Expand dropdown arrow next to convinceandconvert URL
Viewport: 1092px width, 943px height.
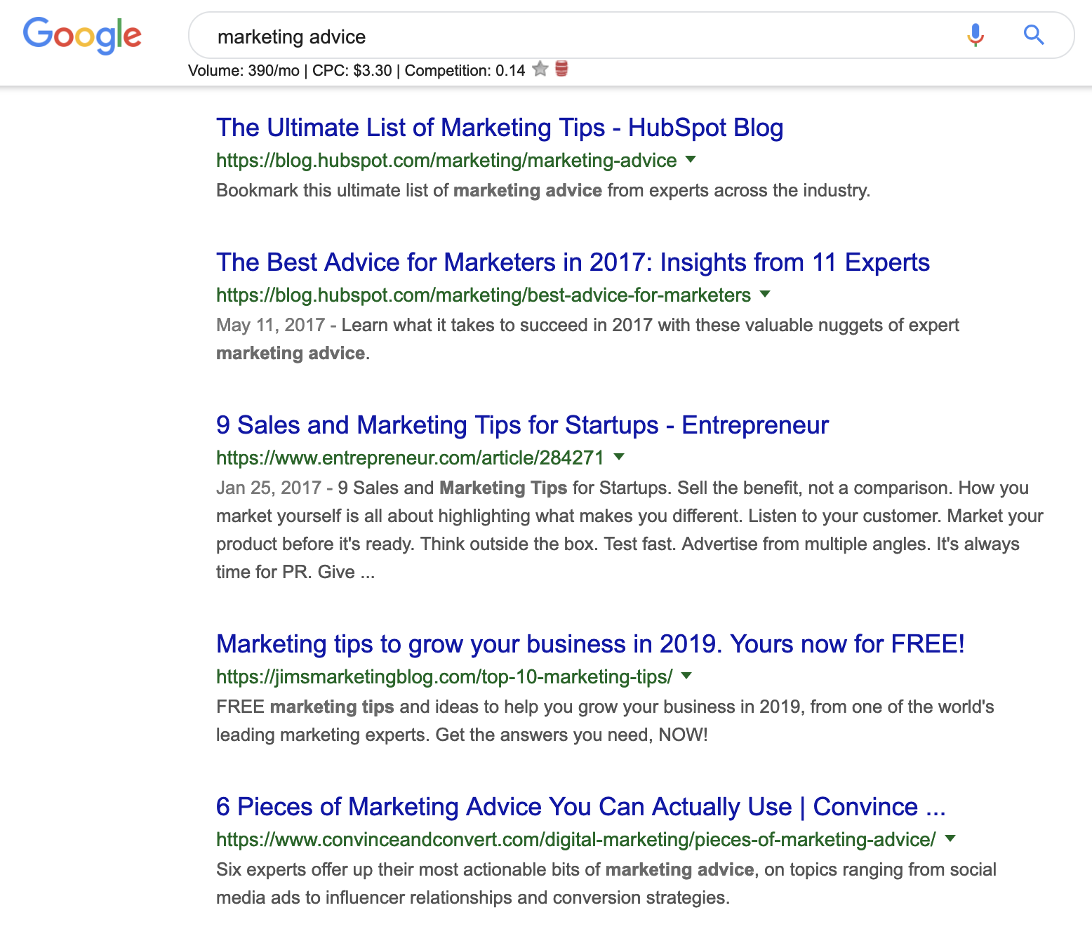(950, 838)
